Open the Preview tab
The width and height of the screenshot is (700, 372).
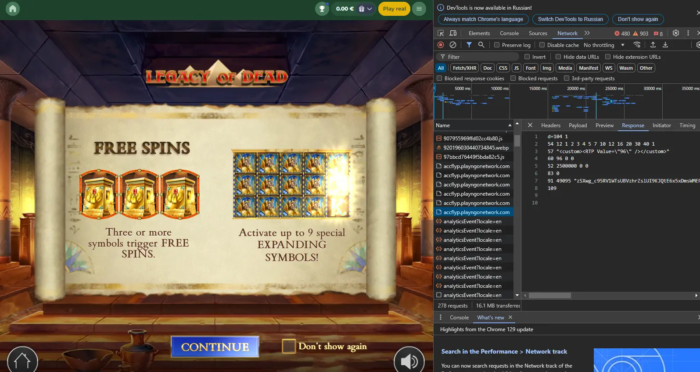tap(605, 125)
